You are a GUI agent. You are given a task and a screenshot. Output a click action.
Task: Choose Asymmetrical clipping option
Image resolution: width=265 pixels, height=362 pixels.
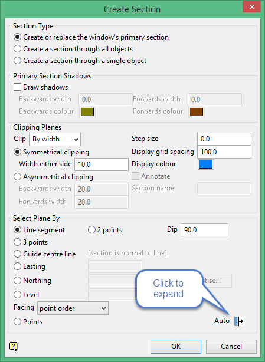[x=17, y=177]
